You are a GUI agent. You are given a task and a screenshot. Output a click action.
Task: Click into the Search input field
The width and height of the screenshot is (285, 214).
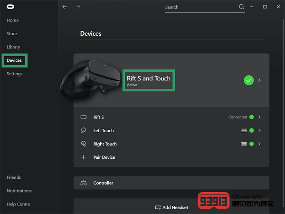point(199,7)
